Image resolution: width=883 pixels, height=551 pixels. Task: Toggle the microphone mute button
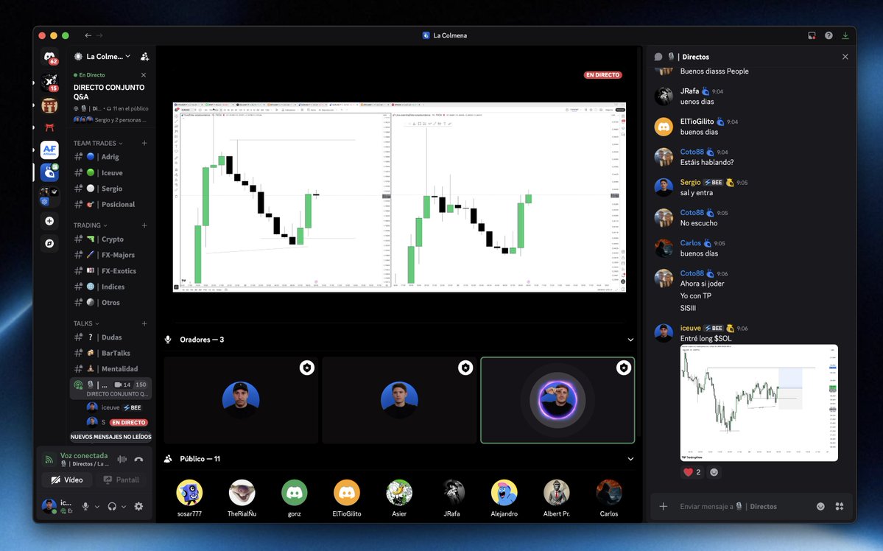pos(85,507)
